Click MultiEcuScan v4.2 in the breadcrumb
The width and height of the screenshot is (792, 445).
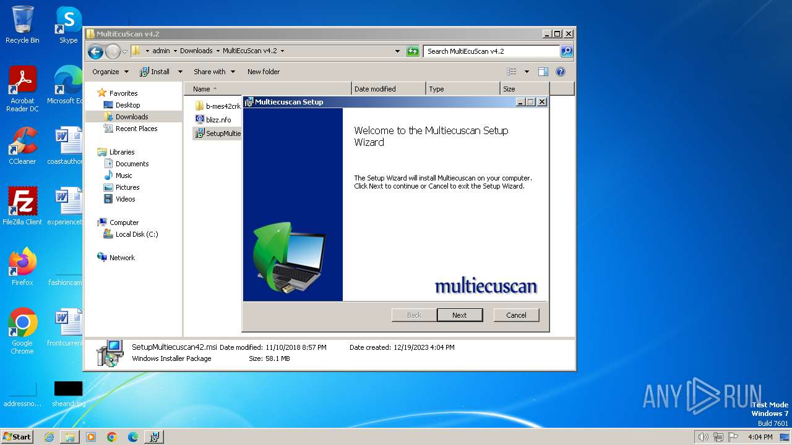click(x=250, y=51)
